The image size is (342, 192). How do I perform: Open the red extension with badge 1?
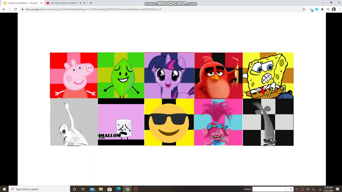click(x=311, y=10)
